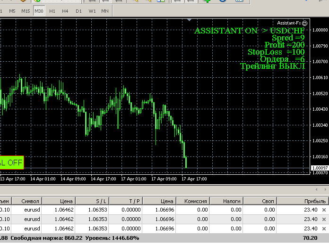Switch chart to M15 timeframe
The image size is (329, 245).
click(x=26, y=10)
